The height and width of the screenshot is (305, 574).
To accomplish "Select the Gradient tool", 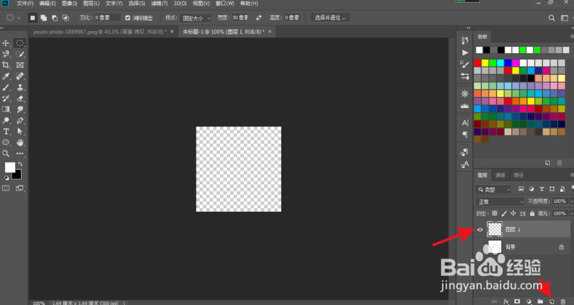I will pyautogui.click(x=6, y=109).
